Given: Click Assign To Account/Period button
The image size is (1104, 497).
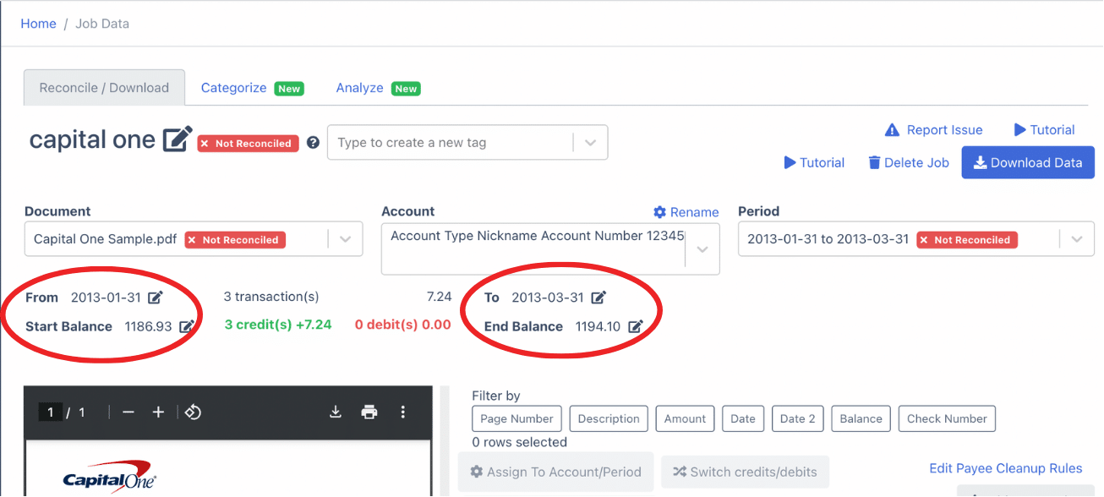Looking at the screenshot, I should pos(555,472).
